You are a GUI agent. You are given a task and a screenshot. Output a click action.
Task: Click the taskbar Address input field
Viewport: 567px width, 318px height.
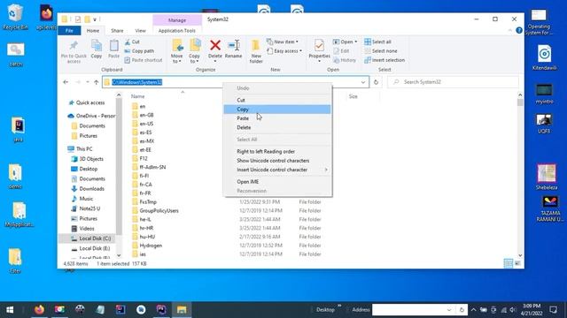(x=409, y=310)
